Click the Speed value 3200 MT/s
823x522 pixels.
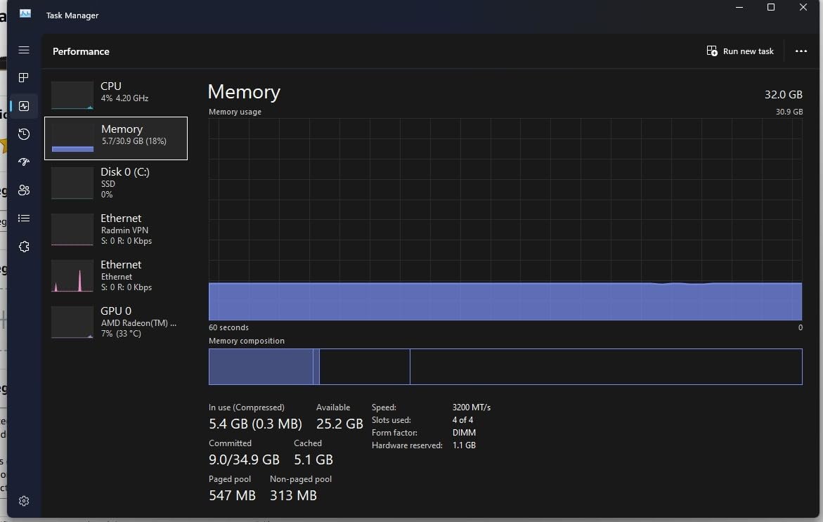coord(472,407)
